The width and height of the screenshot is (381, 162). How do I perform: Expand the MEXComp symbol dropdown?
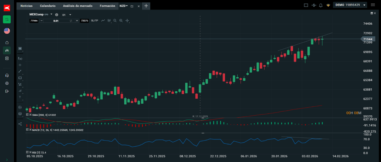[51, 15]
